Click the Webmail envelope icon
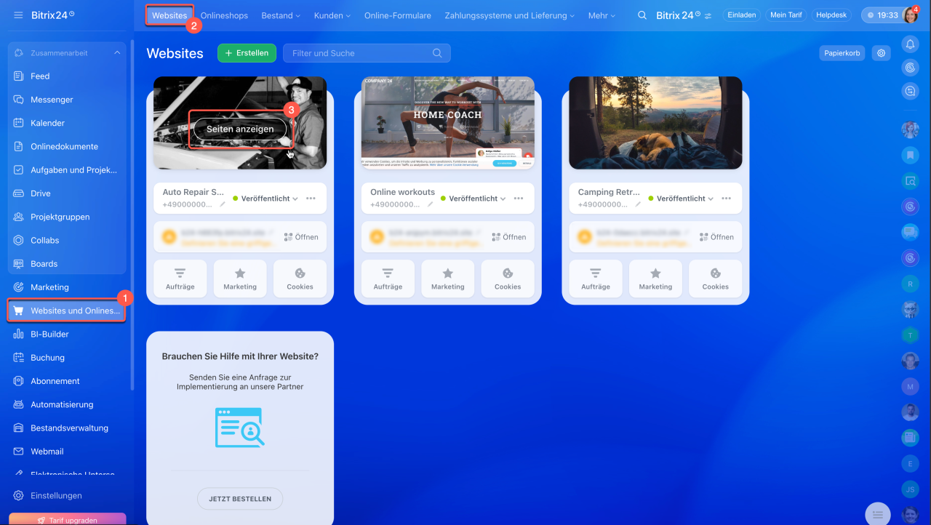Viewport: 931px width, 525px height. (x=19, y=452)
